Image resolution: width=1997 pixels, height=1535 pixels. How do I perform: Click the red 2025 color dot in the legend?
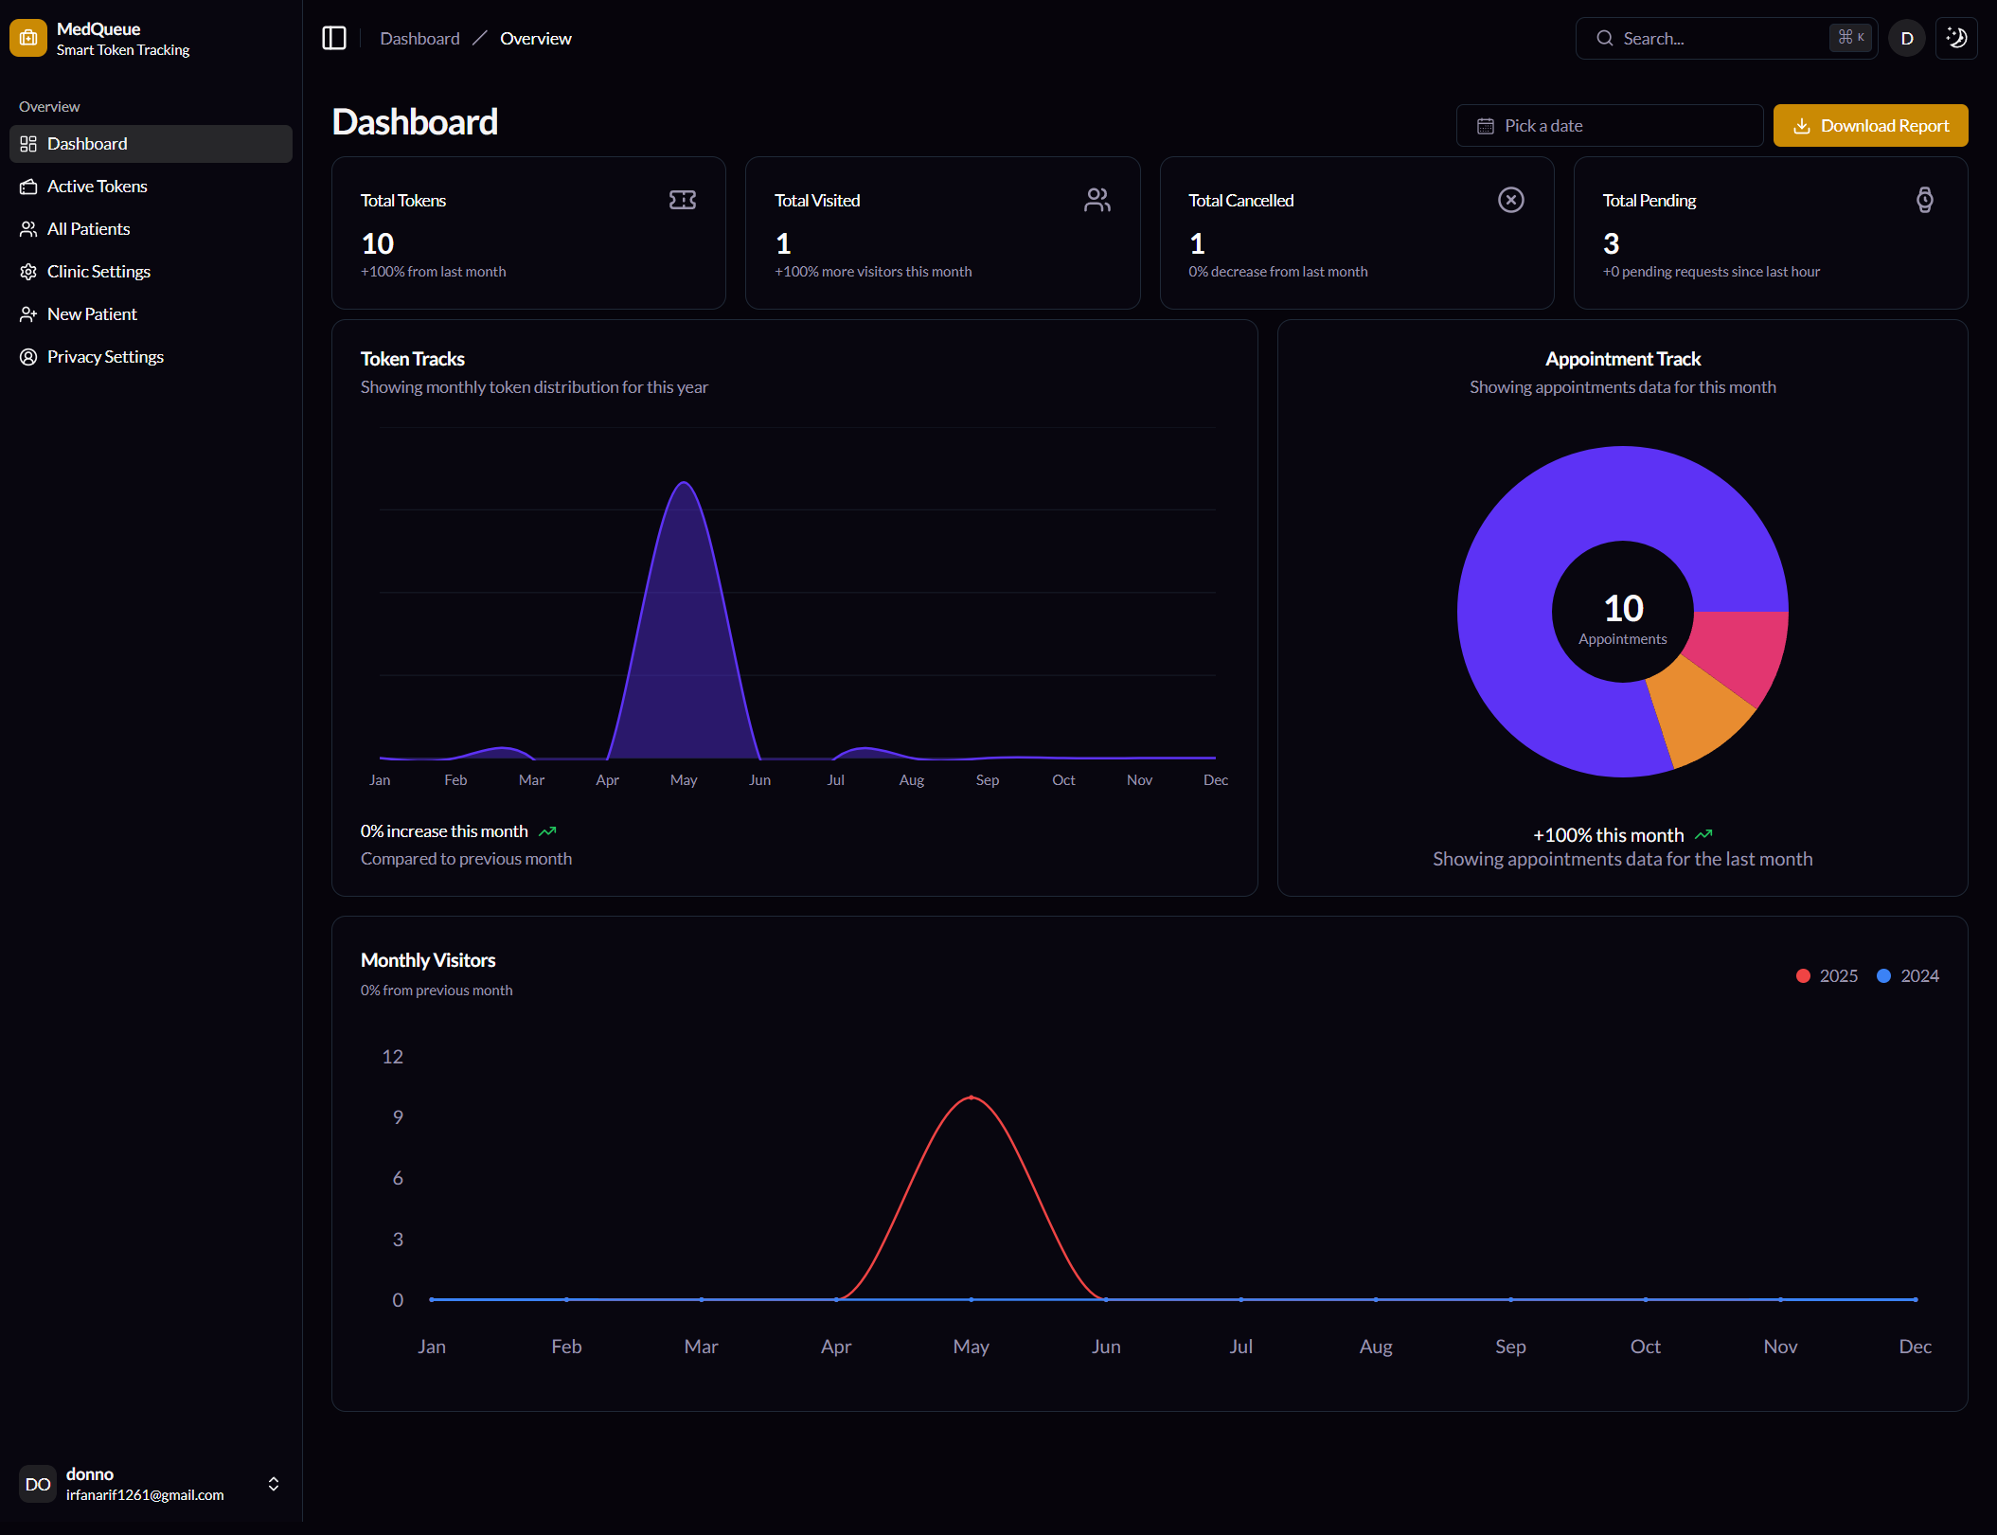coord(1803,975)
